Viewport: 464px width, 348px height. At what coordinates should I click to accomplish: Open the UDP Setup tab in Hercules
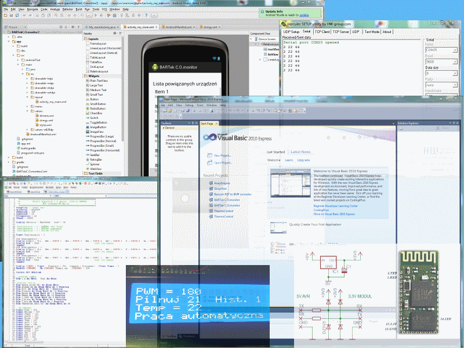coord(291,32)
